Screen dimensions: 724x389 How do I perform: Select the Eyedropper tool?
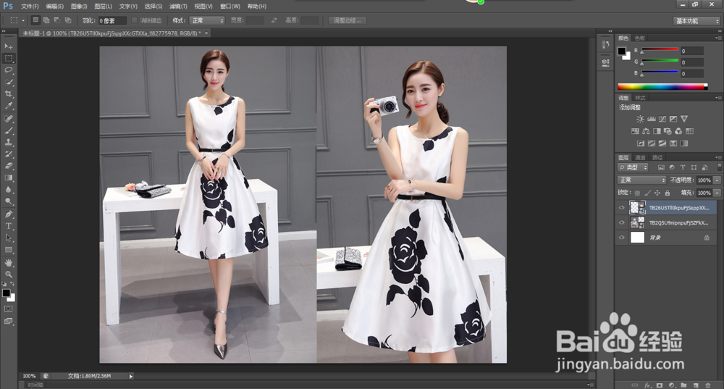8,106
